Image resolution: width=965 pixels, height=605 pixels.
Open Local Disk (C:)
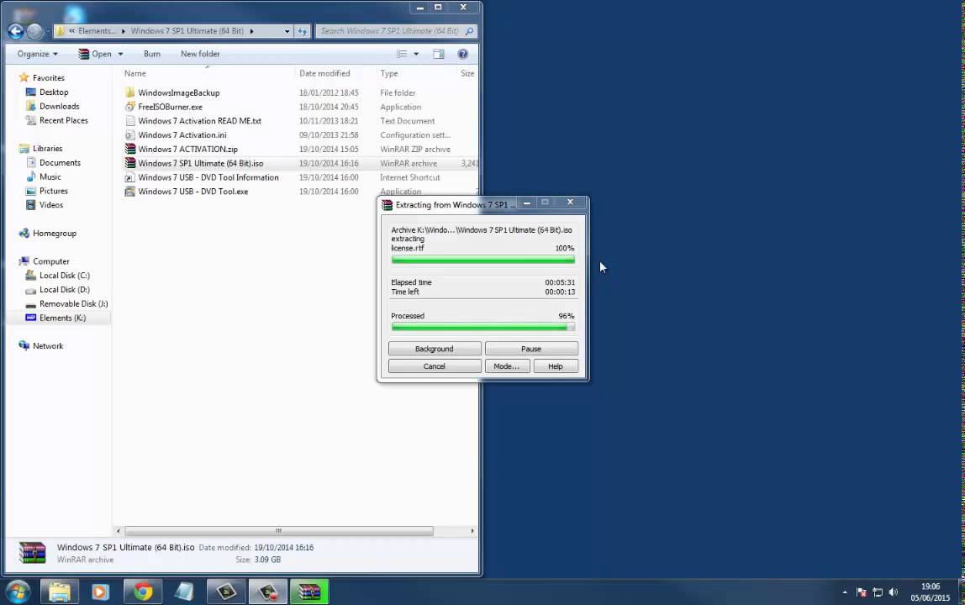[64, 276]
